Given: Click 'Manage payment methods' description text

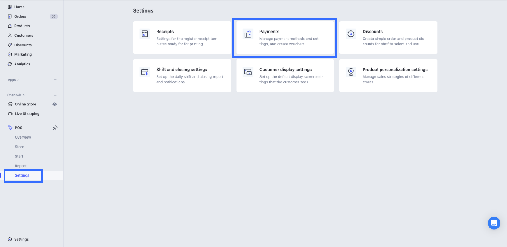Looking at the screenshot, I should [290, 42].
